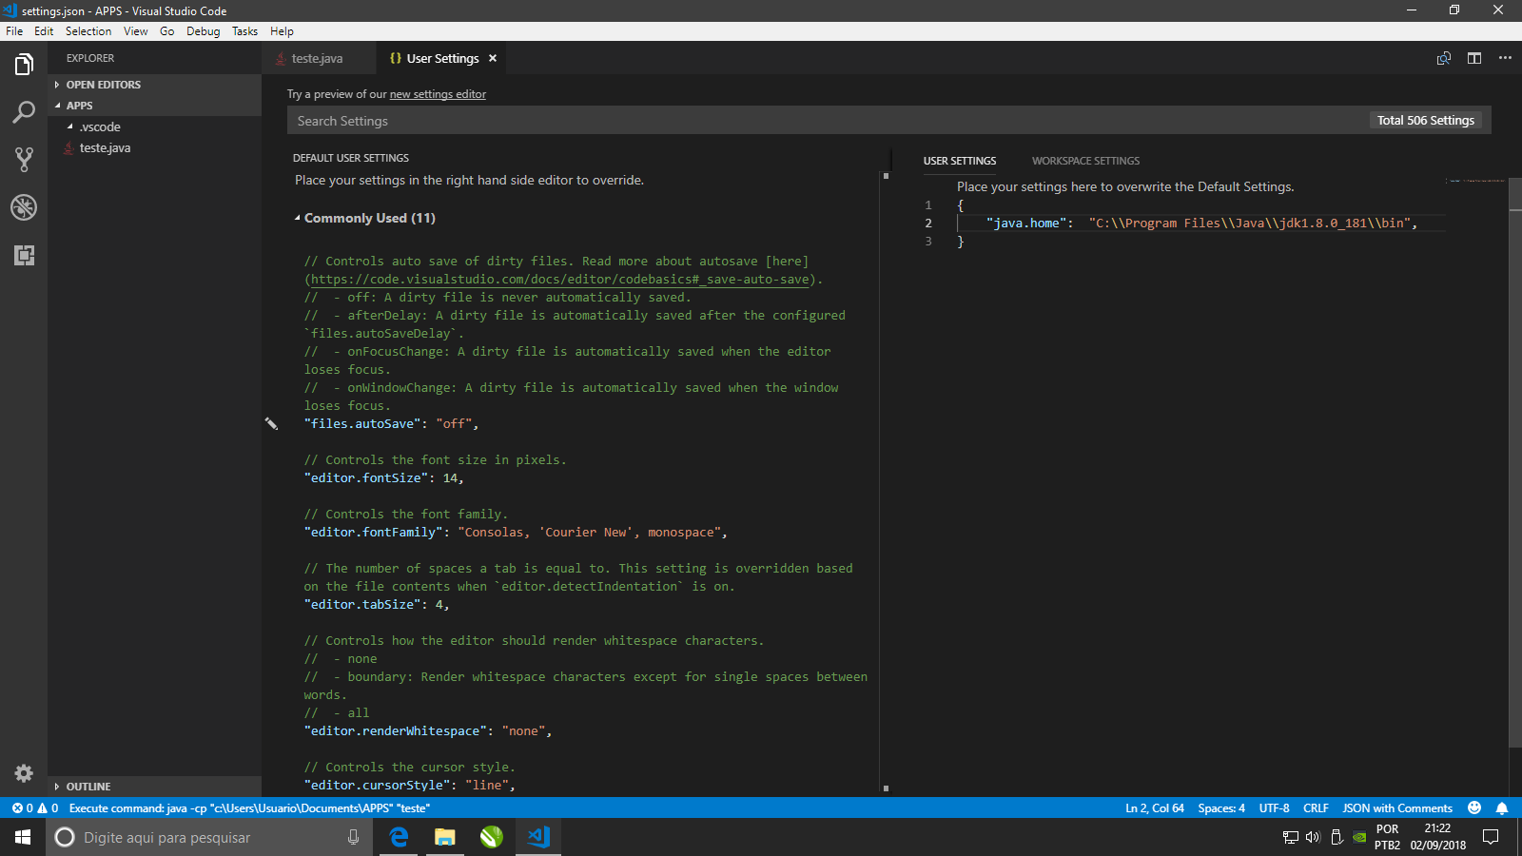Screen dimensions: 1522x856
Task: Follow the code.visualstudio.com autosave docs link
Action: pyautogui.click(x=560, y=280)
